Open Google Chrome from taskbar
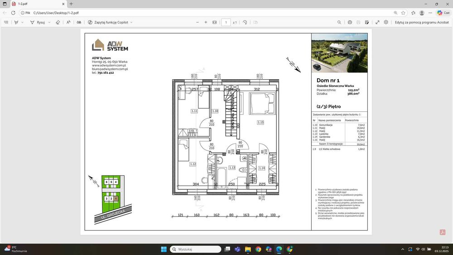The image size is (453, 255). point(258,249)
